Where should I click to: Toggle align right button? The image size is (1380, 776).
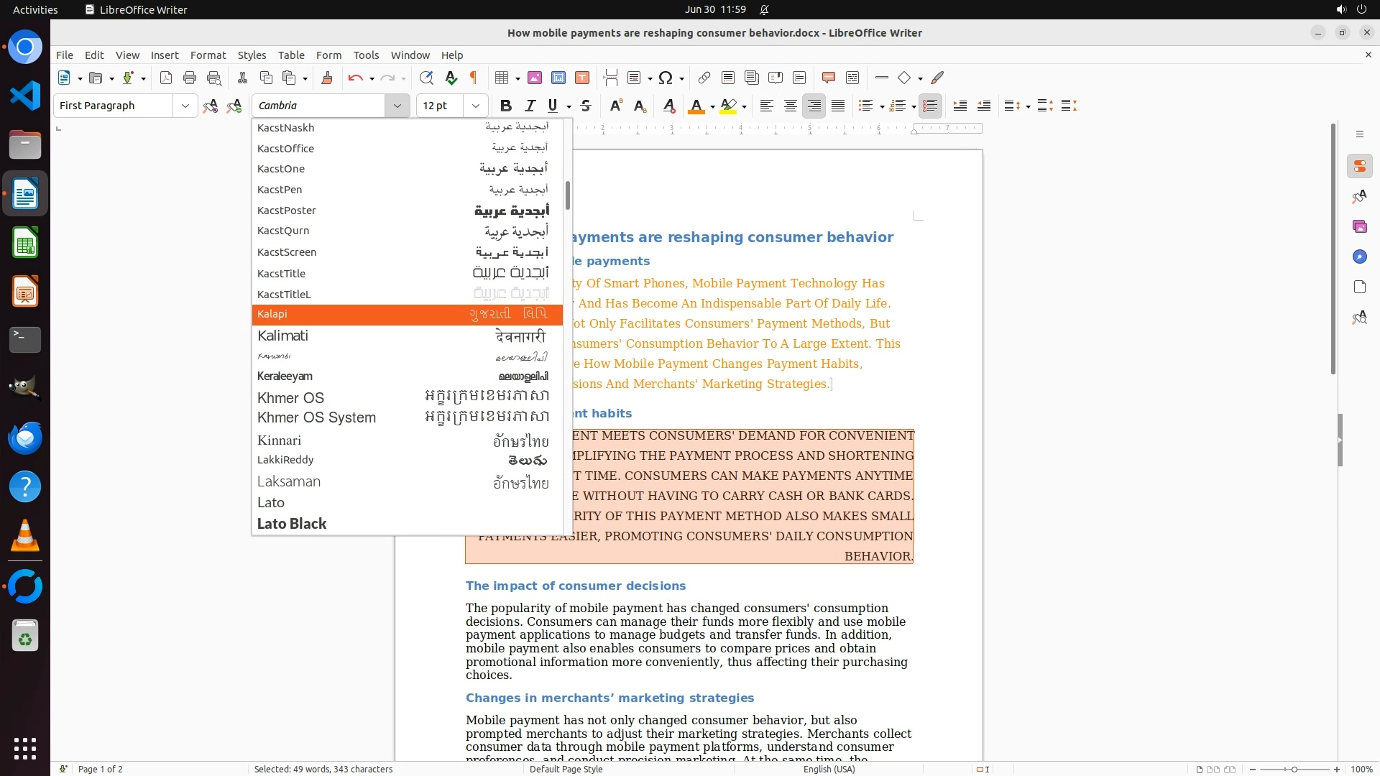(814, 106)
